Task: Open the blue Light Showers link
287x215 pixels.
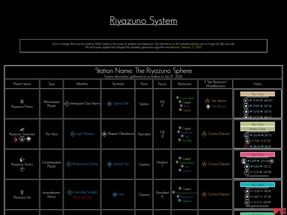Action: [85, 134]
